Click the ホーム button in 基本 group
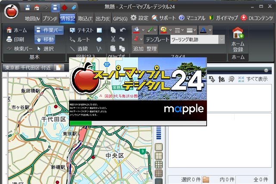Viewport: 276px width, 184px height. 16,30
